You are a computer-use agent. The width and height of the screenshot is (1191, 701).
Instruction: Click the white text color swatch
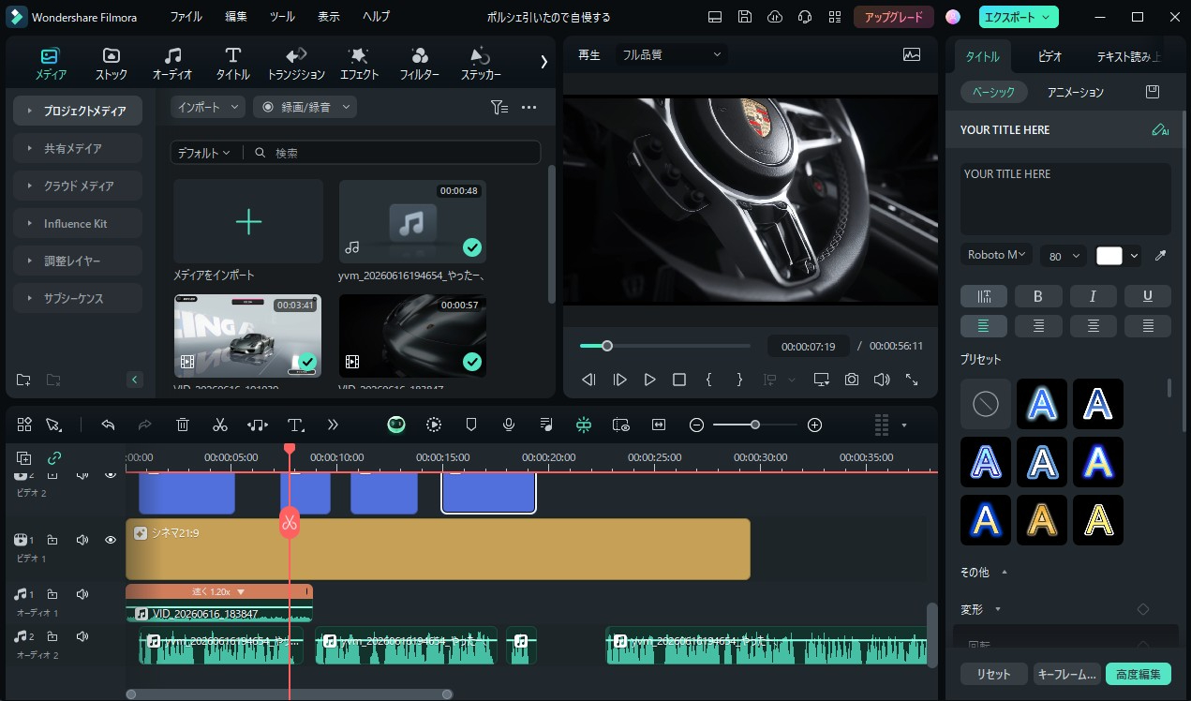tap(1109, 256)
